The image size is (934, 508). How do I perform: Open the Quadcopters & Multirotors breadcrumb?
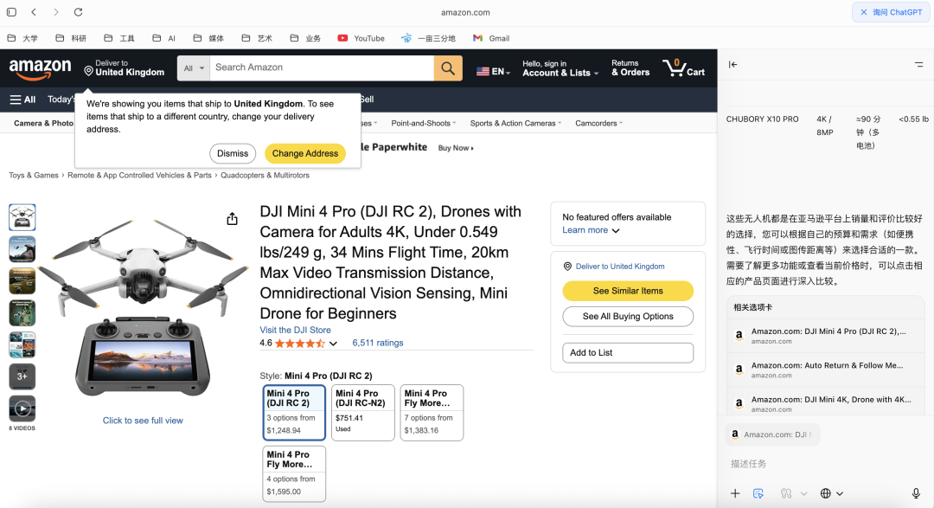[x=265, y=176]
